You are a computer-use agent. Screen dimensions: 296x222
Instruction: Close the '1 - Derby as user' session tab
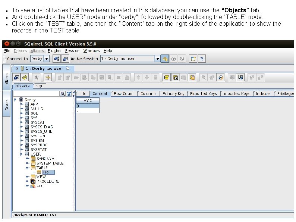click(17, 68)
